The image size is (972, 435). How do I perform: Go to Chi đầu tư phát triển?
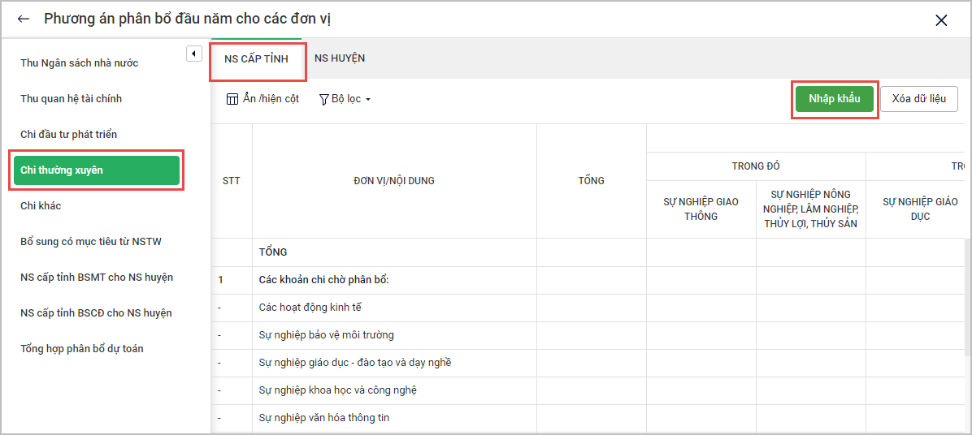coord(75,135)
